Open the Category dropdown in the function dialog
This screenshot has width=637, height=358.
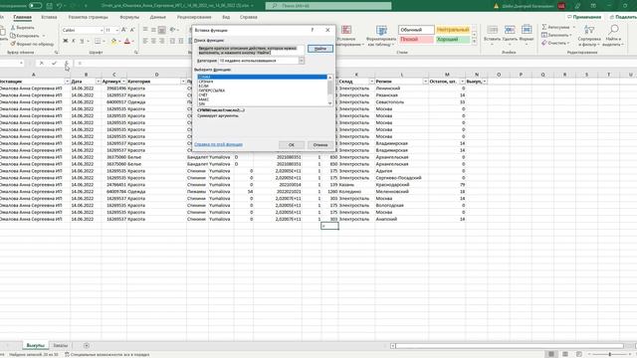point(302,61)
